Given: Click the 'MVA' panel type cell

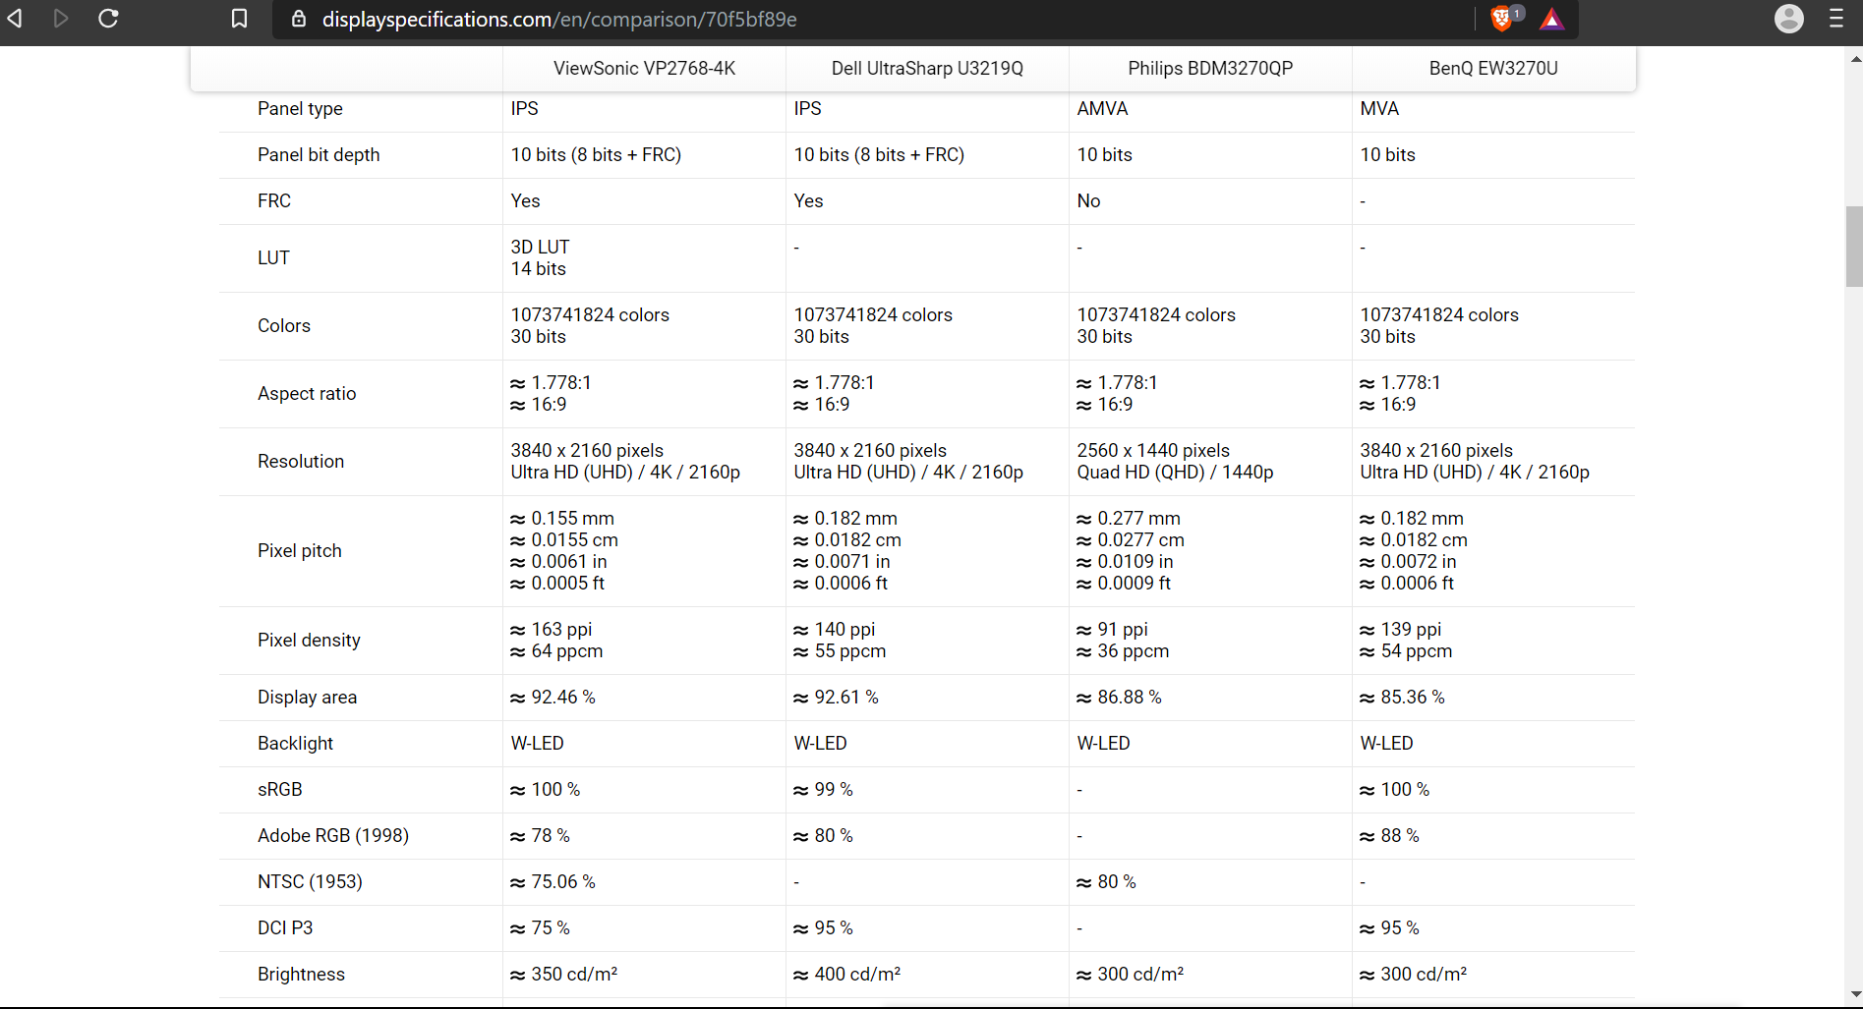Looking at the screenshot, I should [x=1379, y=109].
